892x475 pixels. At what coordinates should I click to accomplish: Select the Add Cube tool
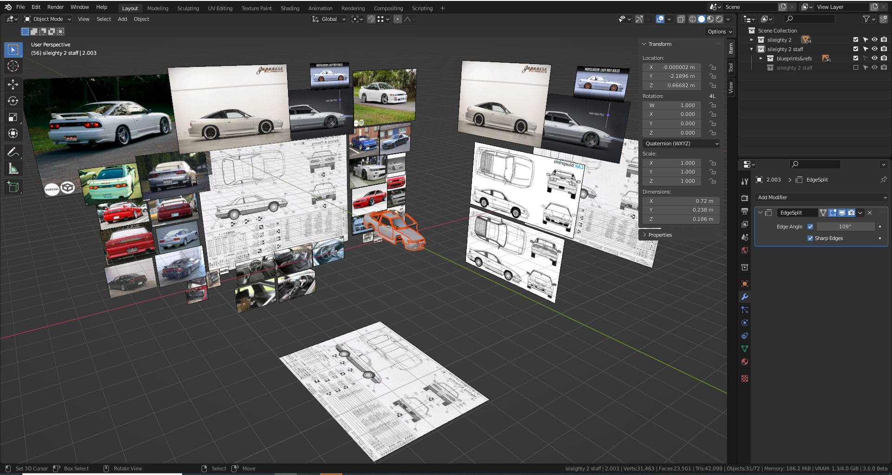coord(13,187)
